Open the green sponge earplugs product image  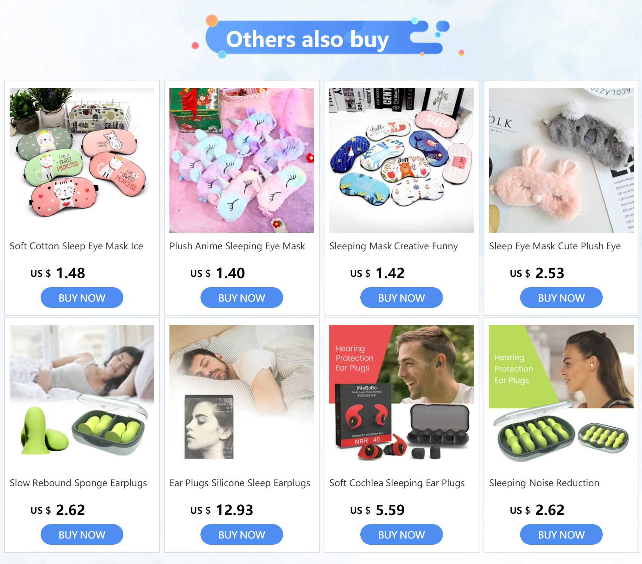(x=82, y=397)
